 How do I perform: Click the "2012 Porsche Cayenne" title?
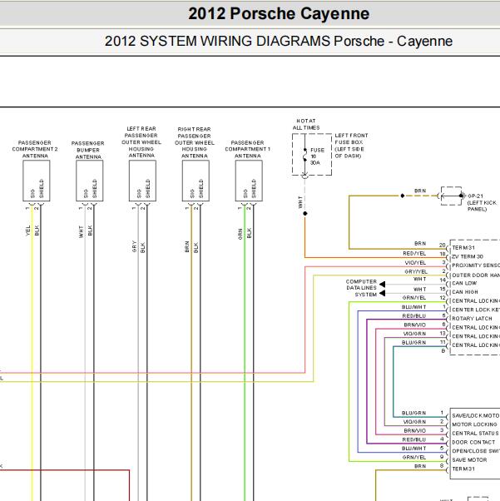click(x=279, y=14)
